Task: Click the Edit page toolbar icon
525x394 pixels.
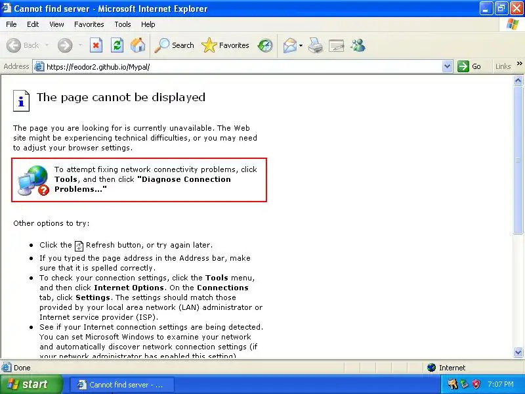Action: coord(337,45)
